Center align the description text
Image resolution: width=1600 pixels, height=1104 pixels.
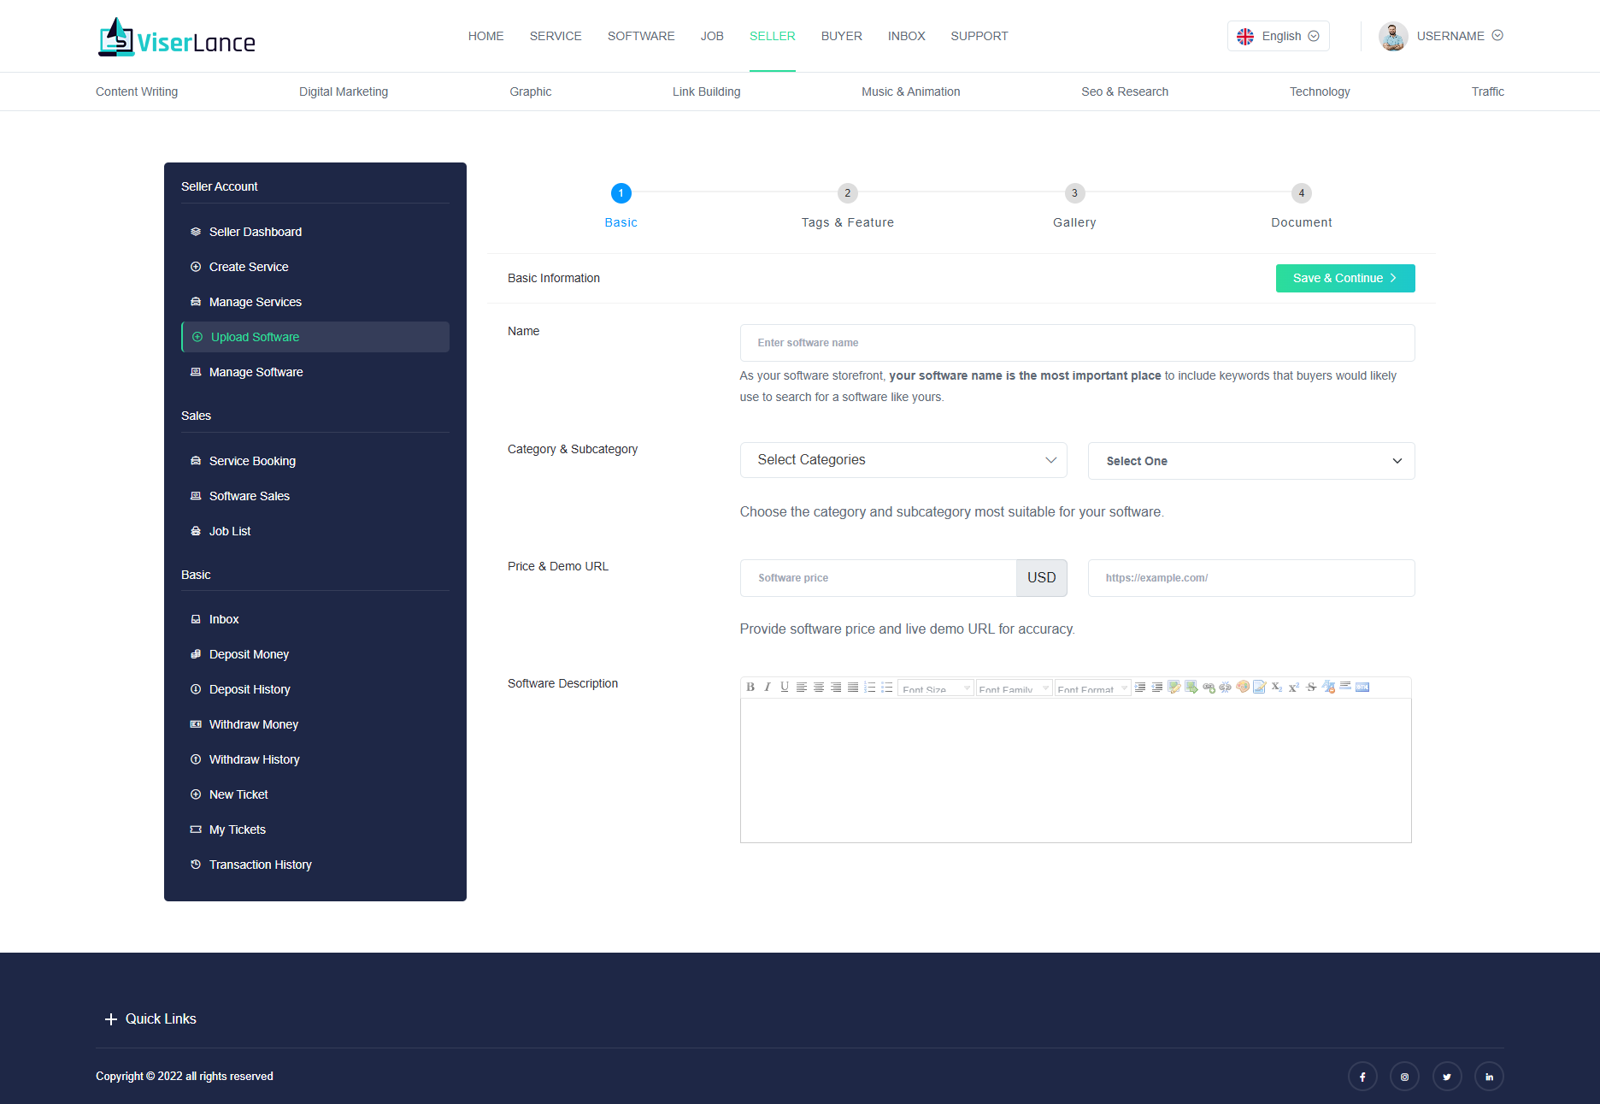coord(819,687)
